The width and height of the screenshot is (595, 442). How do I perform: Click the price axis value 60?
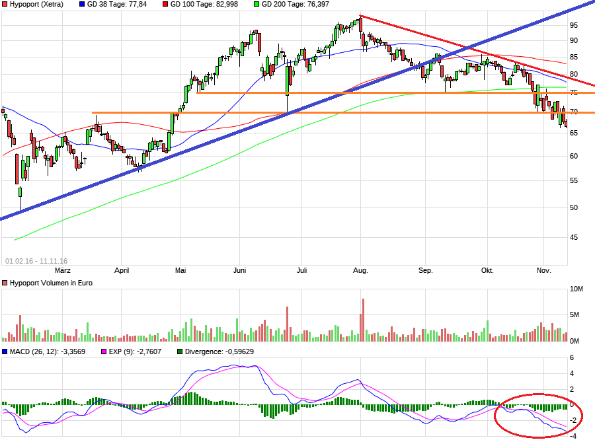(x=574, y=156)
